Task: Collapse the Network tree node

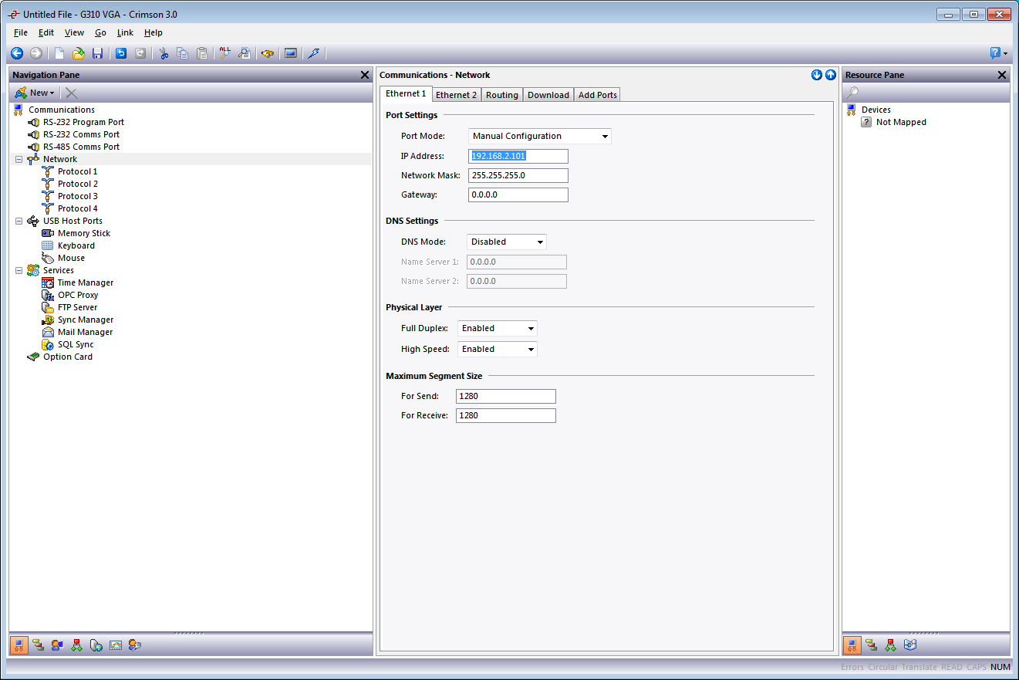Action: 19,159
